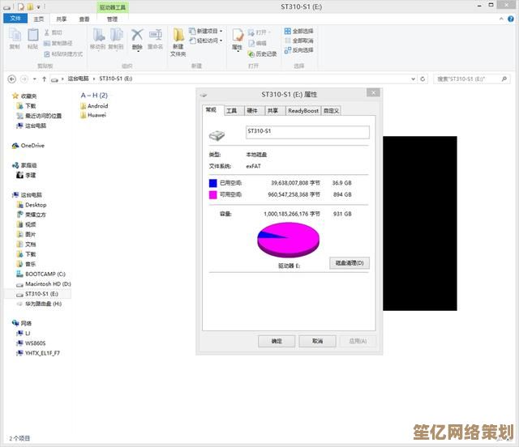Click the Move to (移动到) ribbon icon
The width and height of the screenshot is (519, 447).
click(x=97, y=38)
